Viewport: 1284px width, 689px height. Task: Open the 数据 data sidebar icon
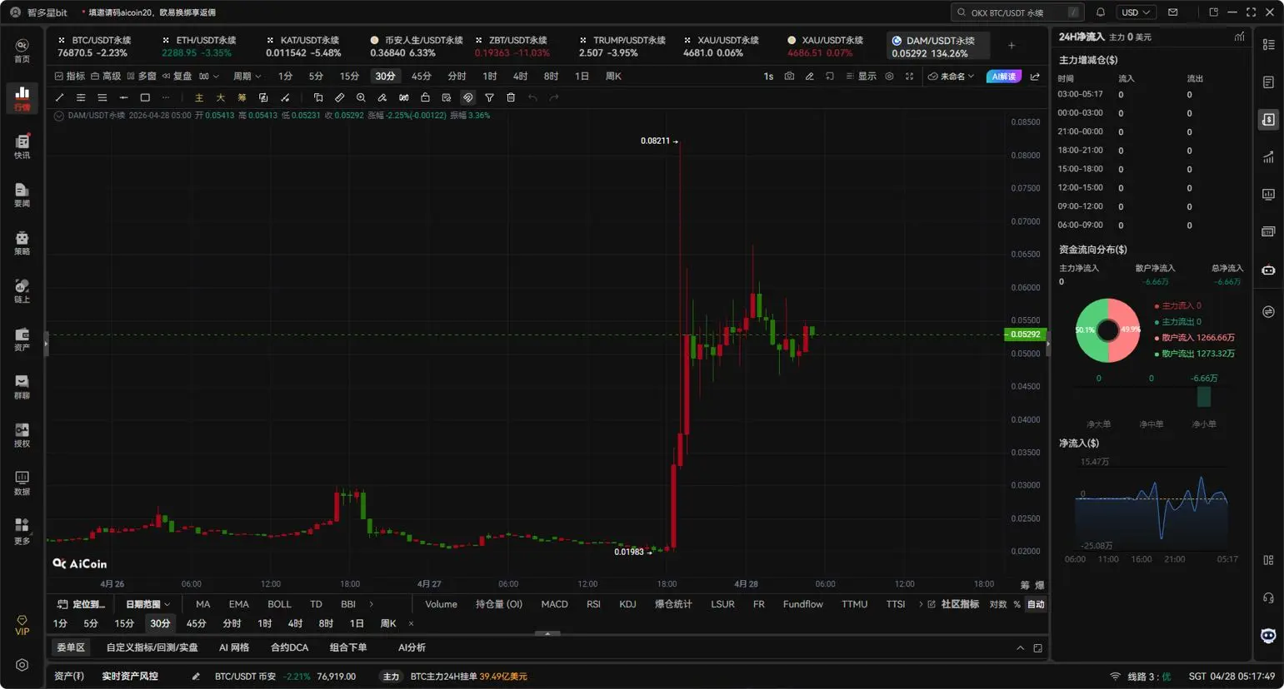pyautogui.click(x=22, y=483)
